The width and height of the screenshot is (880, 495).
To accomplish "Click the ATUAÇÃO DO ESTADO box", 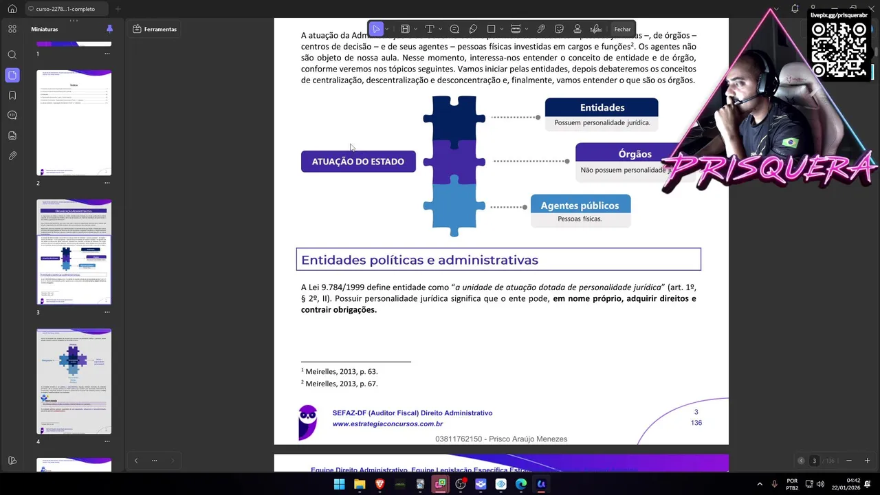I will point(358,162).
